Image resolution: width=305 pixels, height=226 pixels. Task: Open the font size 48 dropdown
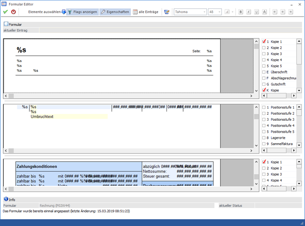(x=214, y=12)
